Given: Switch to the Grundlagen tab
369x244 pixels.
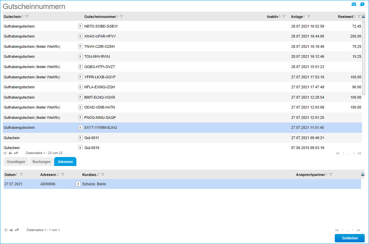Looking at the screenshot, I should tap(16, 162).
